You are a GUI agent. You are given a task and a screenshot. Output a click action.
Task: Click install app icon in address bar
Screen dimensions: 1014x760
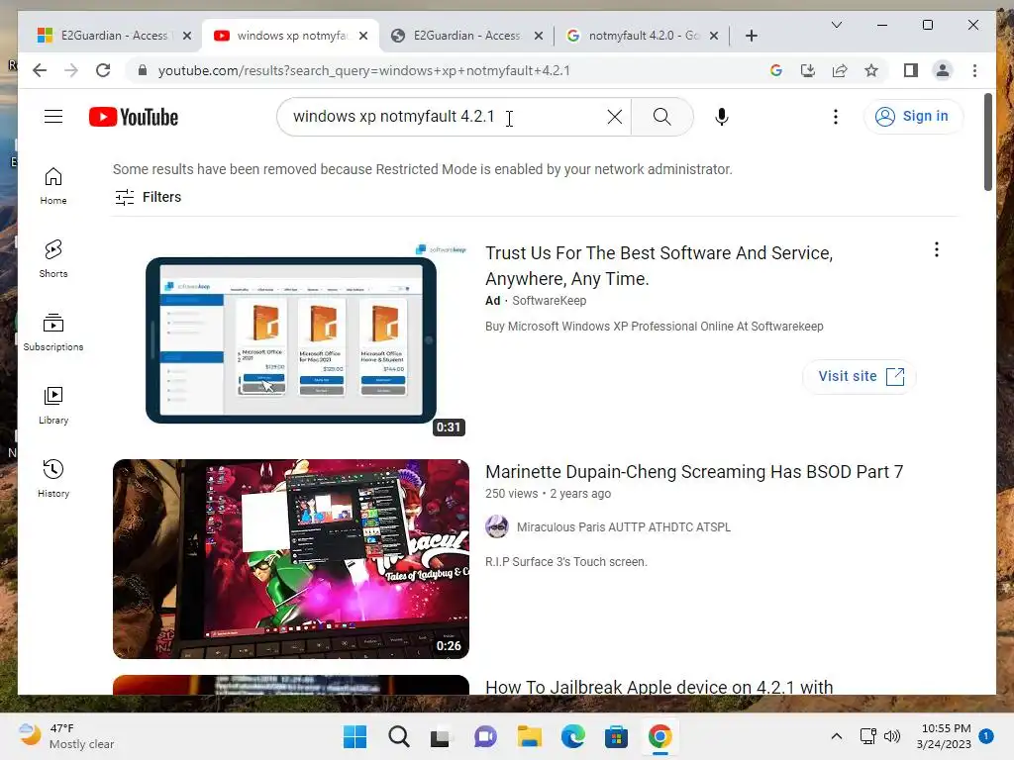pos(808,70)
